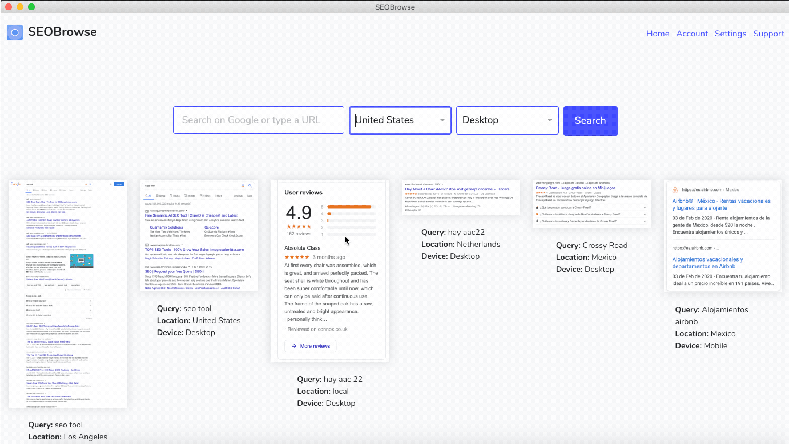Click the Location: local label
The width and height of the screenshot is (789, 444).
click(323, 391)
